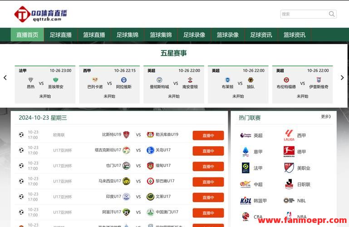Click the 布莱顿 team crest

tap(227, 79)
